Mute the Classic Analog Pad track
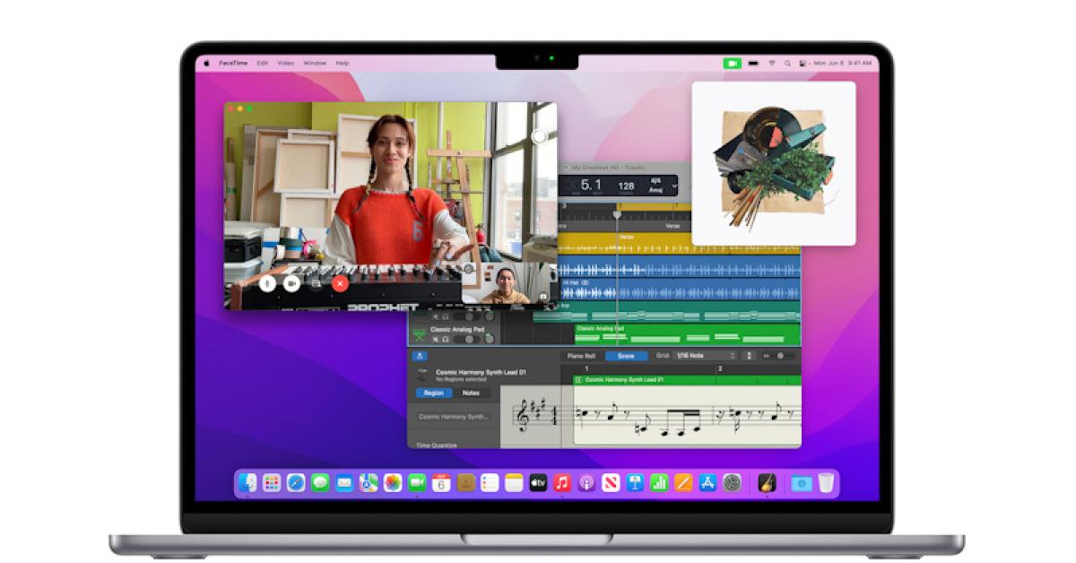This screenshot has width=1076, height=563. pyautogui.click(x=436, y=339)
